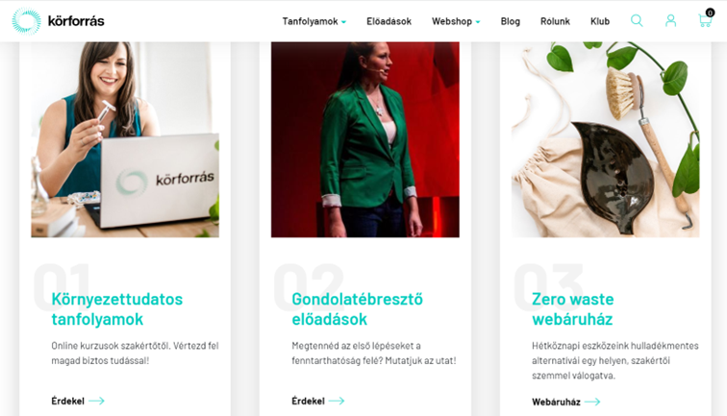Screen dimensions: 727x416
Task: Click the Gondolatébresztő előadások heading
Action: pos(357,309)
